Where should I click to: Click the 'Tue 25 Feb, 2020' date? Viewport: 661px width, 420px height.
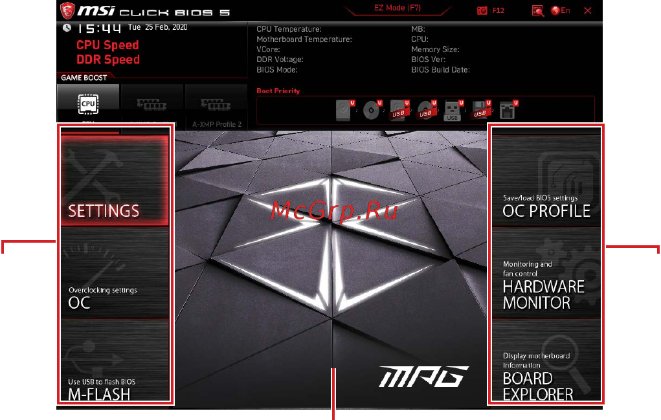[158, 27]
